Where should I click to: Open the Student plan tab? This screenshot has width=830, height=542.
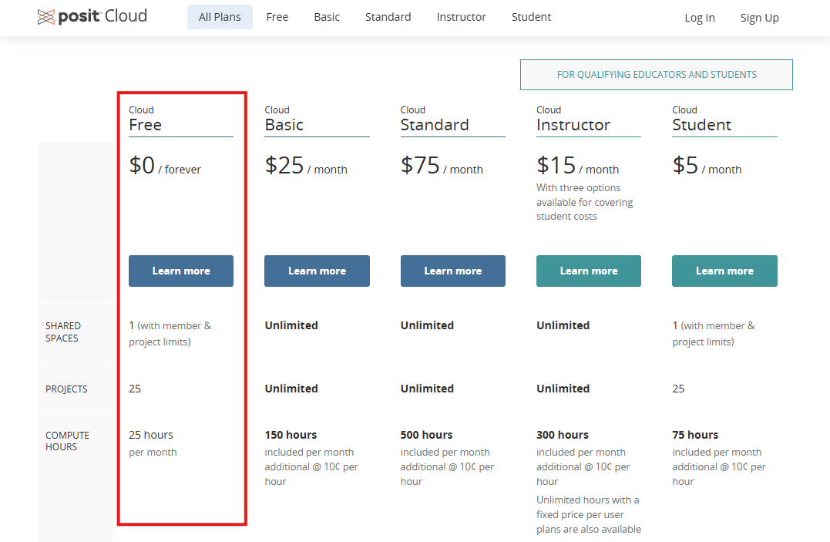click(532, 17)
